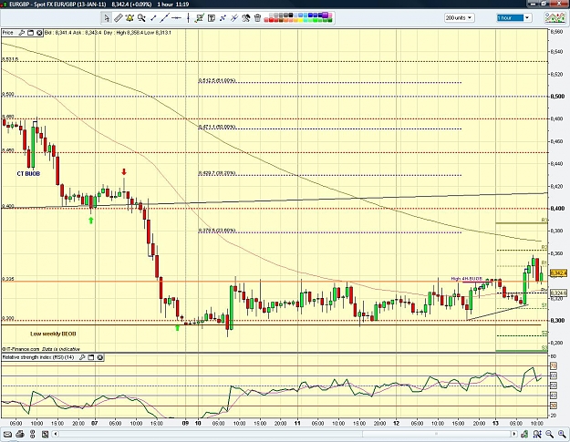
Task: Open the indicators chart icon at top right
Action: 554,17
